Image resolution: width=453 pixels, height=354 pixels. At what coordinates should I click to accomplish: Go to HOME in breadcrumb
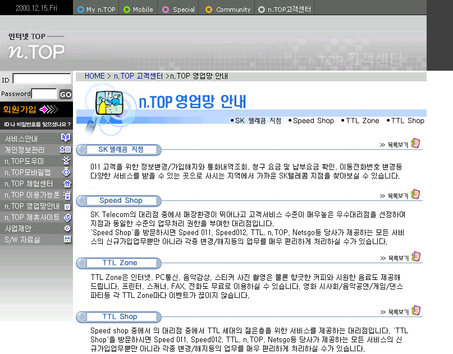point(94,76)
